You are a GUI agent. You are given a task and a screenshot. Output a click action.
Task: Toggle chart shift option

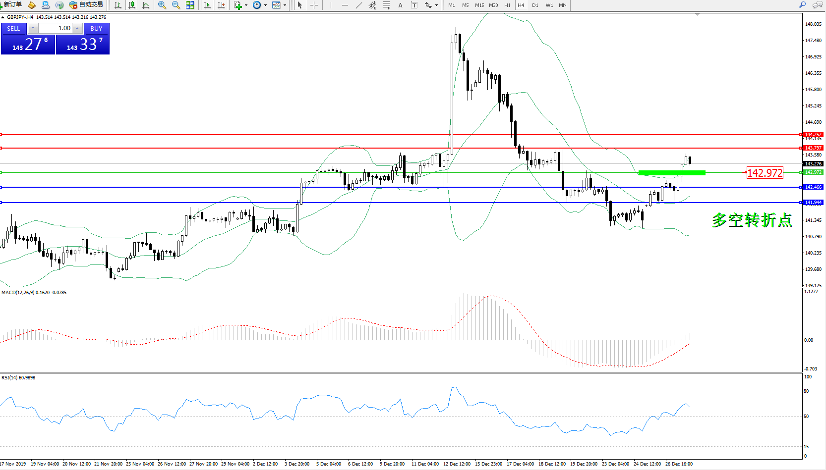[221, 5]
